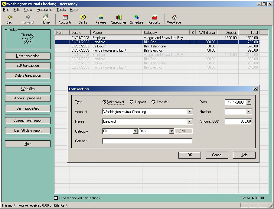Sort by the Date column header
This screenshot has width=274, height=209.
click(80, 32)
